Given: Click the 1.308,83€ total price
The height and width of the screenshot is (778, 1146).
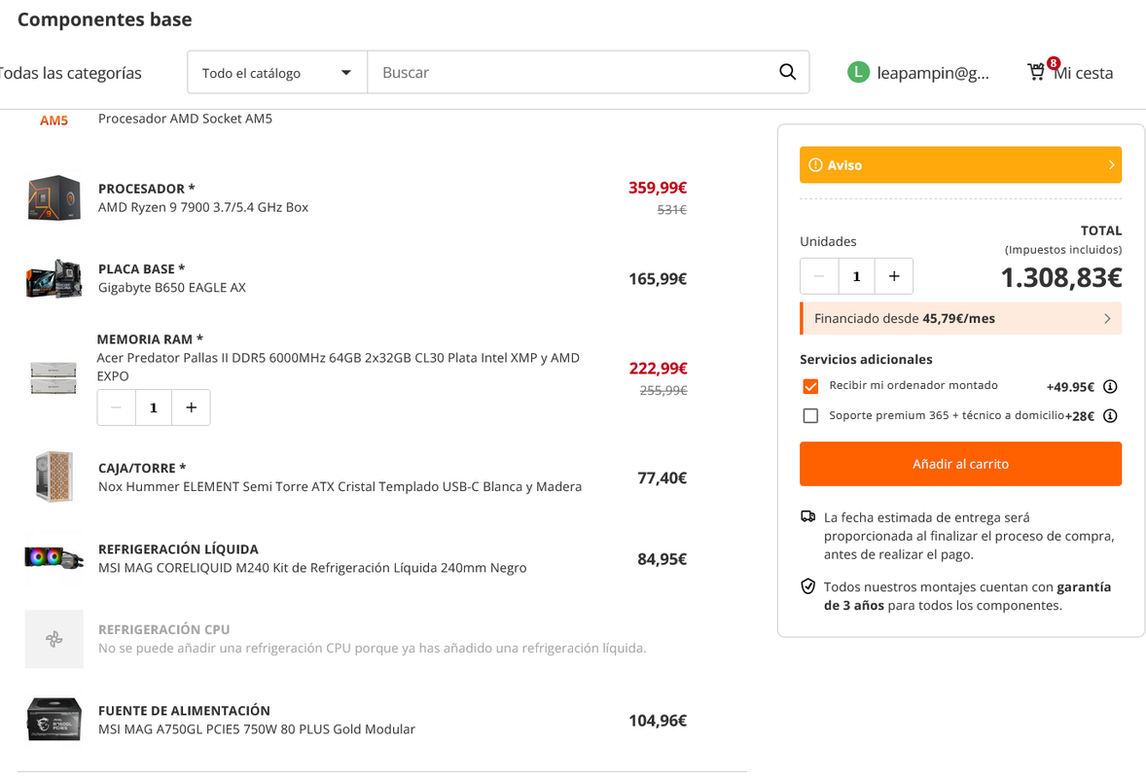Looking at the screenshot, I should click(x=1061, y=277).
